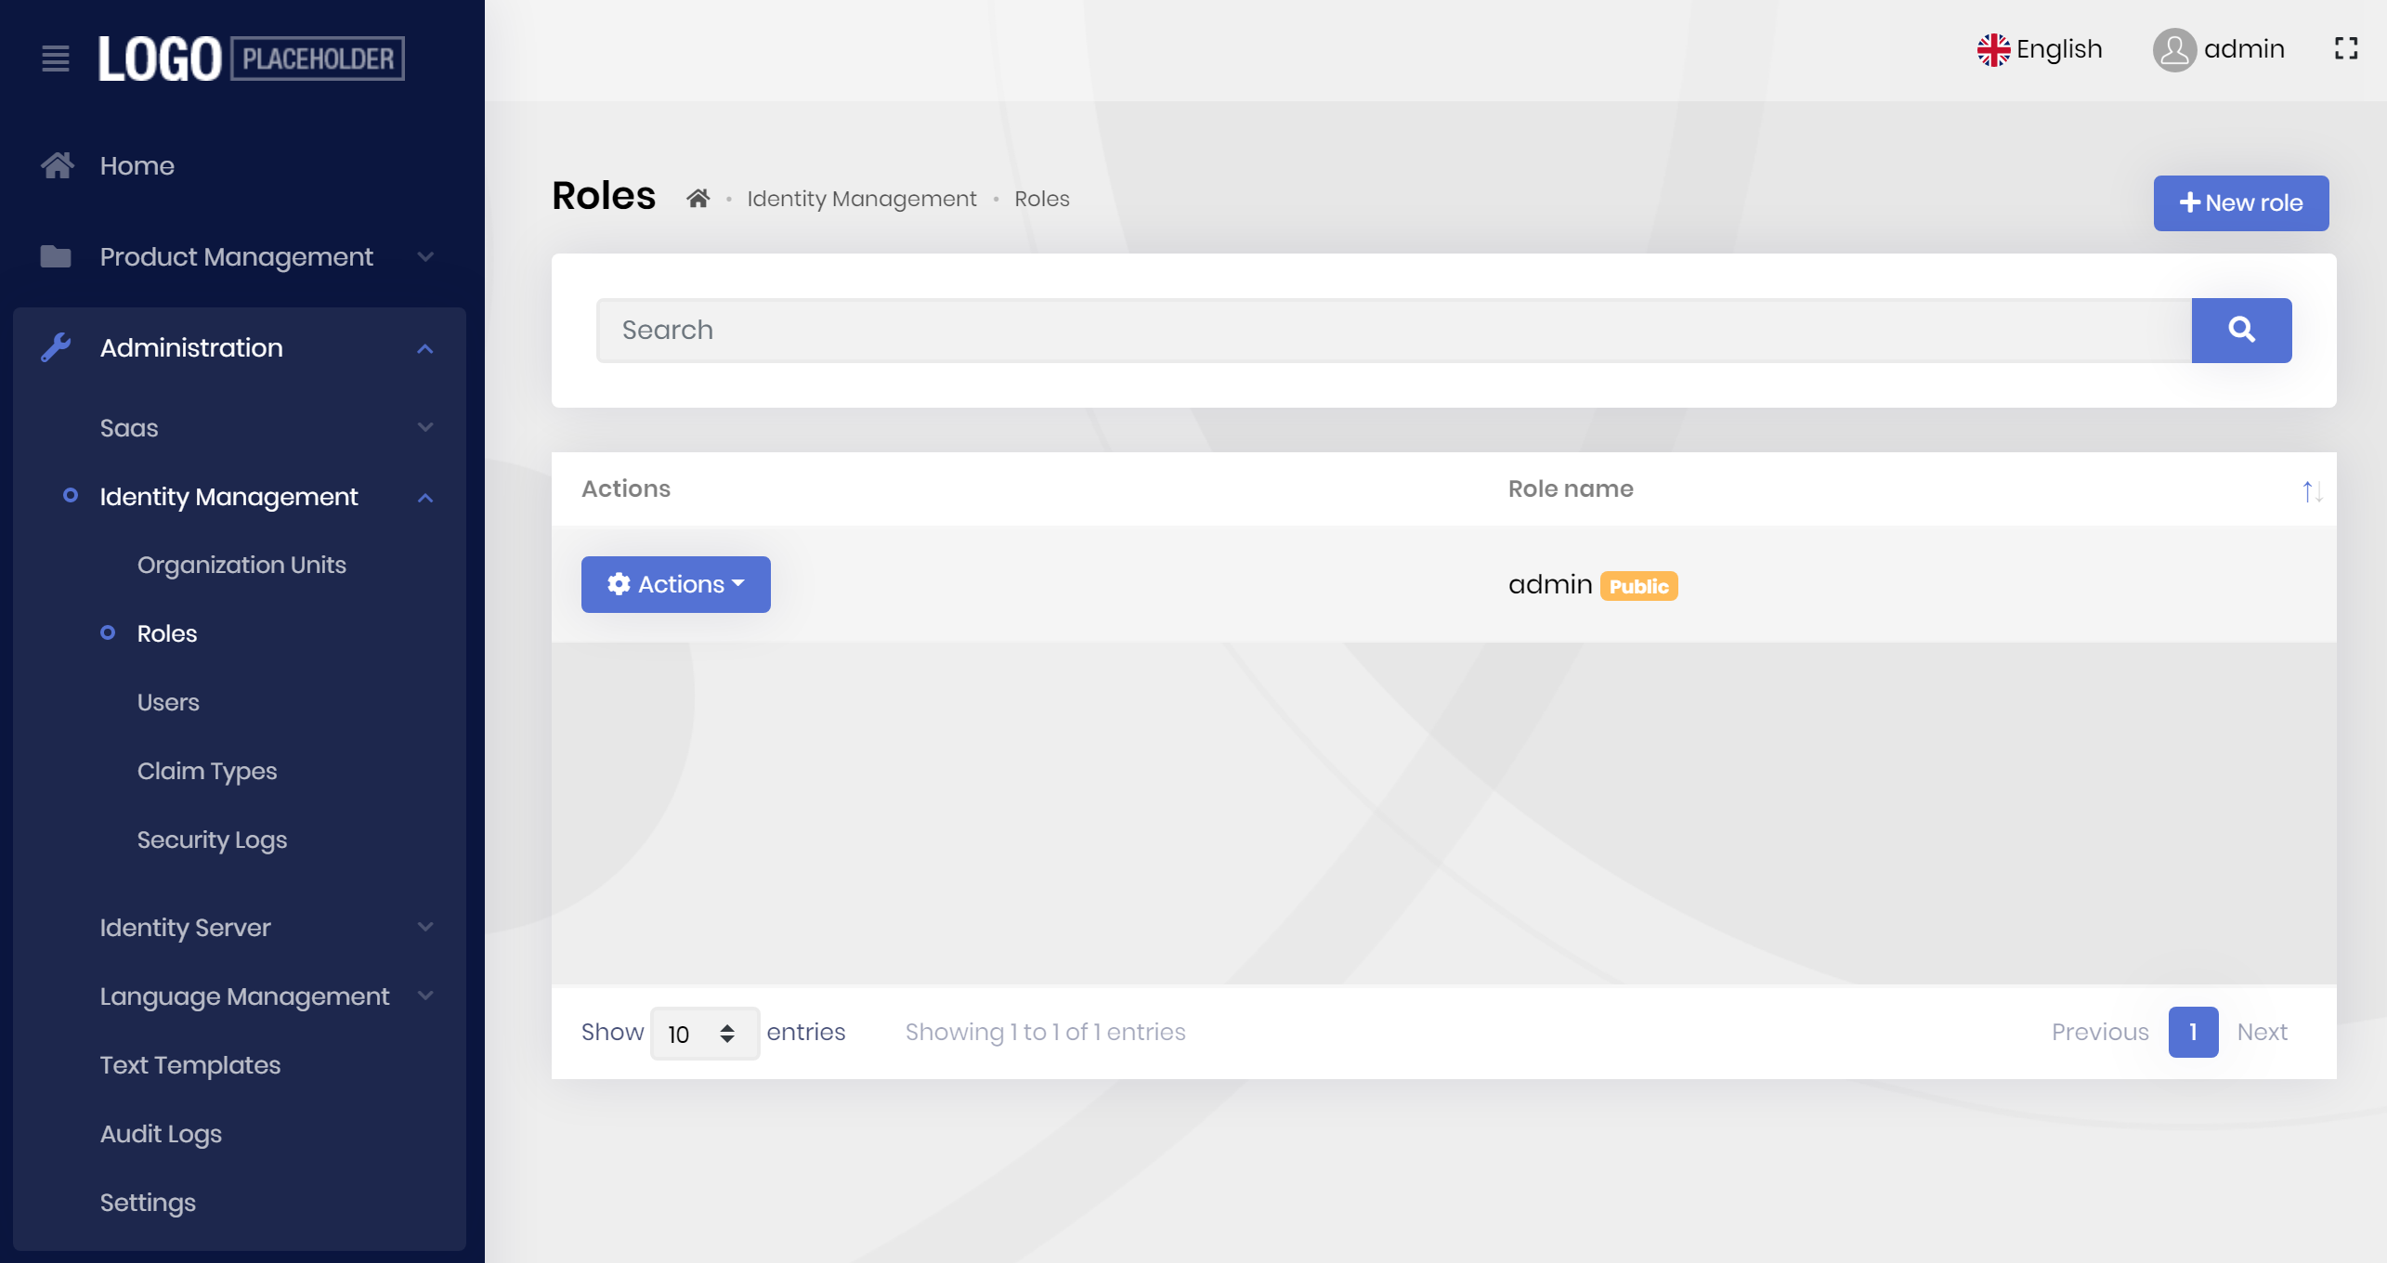Click the hamburger menu icon
The width and height of the screenshot is (2387, 1263).
(x=56, y=59)
